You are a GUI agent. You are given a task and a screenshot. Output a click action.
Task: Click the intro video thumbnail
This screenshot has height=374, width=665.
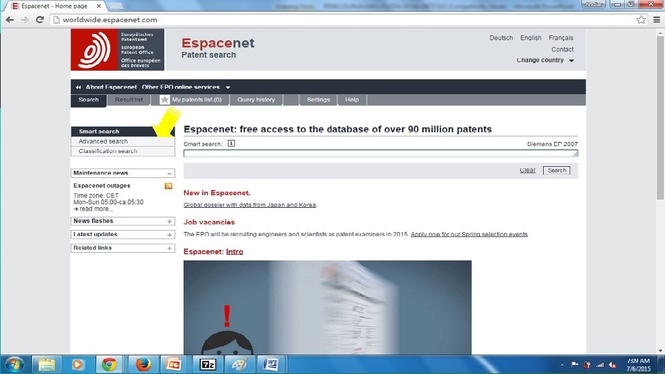[328, 308]
